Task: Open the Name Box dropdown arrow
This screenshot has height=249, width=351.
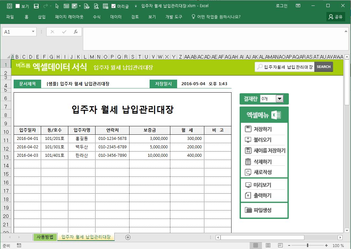Action: click(33, 32)
